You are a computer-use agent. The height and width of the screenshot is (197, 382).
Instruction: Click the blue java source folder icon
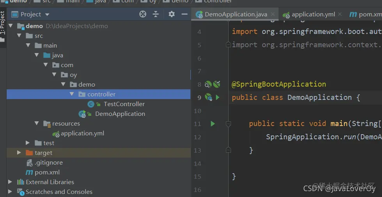point(47,55)
